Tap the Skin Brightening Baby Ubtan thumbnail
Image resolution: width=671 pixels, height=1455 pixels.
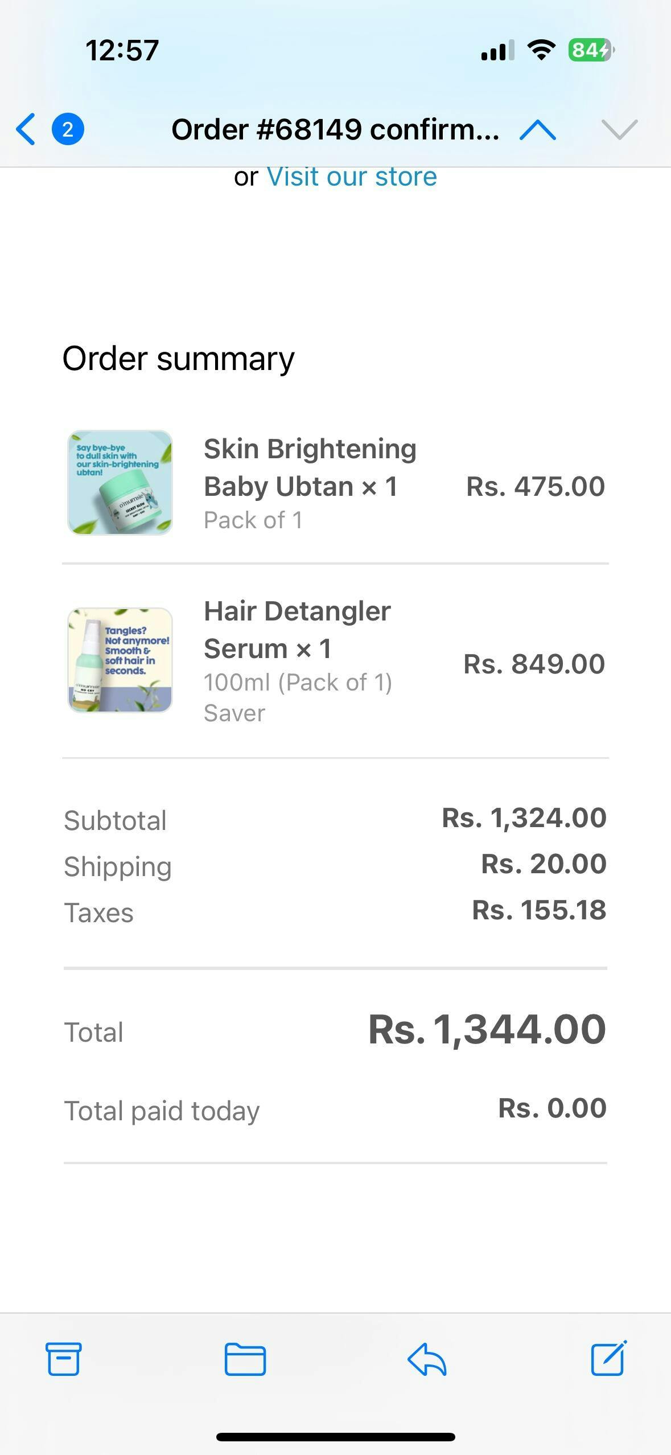pos(120,483)
